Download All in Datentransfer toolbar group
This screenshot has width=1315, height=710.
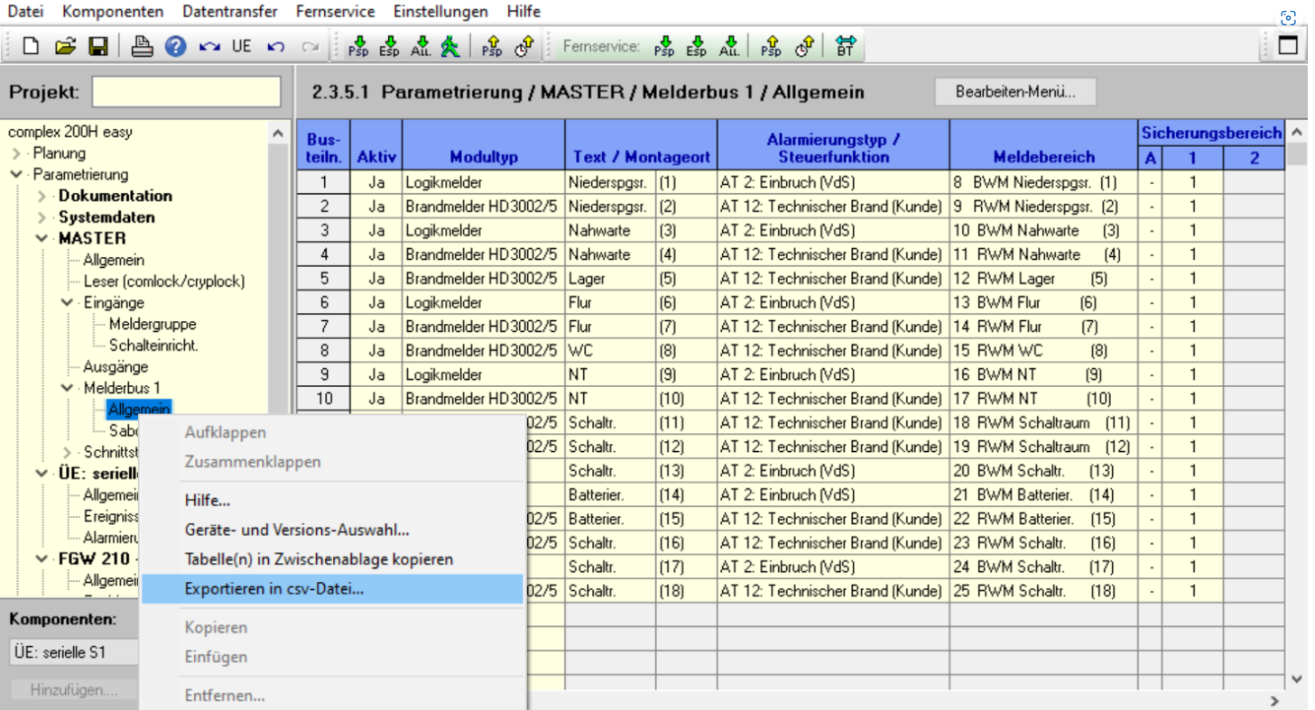pyautogui.click(x=421, y=46)
